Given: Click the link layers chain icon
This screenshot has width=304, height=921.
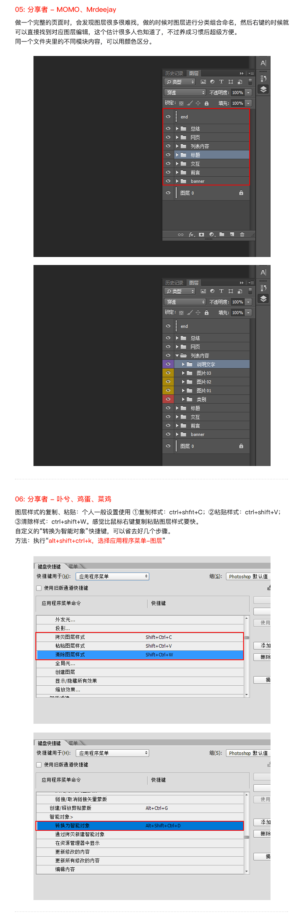Looking at the screenshot, I should [181, 235].
